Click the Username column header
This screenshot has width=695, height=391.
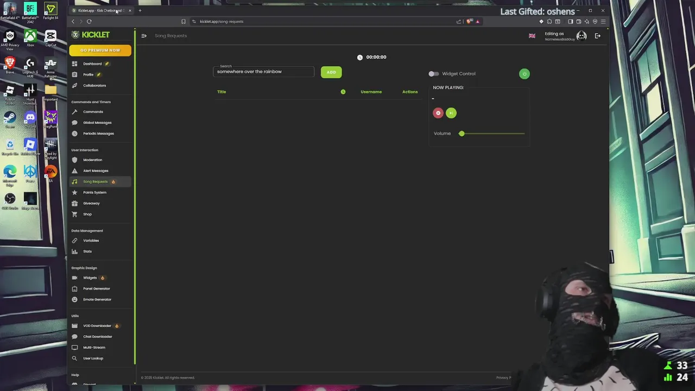tap(371, 92)
